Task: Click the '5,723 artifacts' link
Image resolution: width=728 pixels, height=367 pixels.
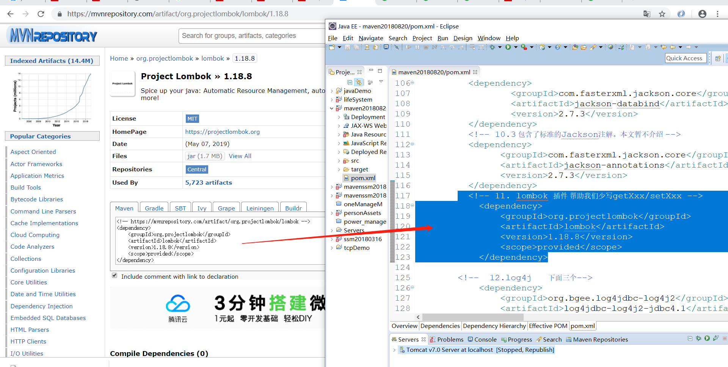Action: coord(209,182)
